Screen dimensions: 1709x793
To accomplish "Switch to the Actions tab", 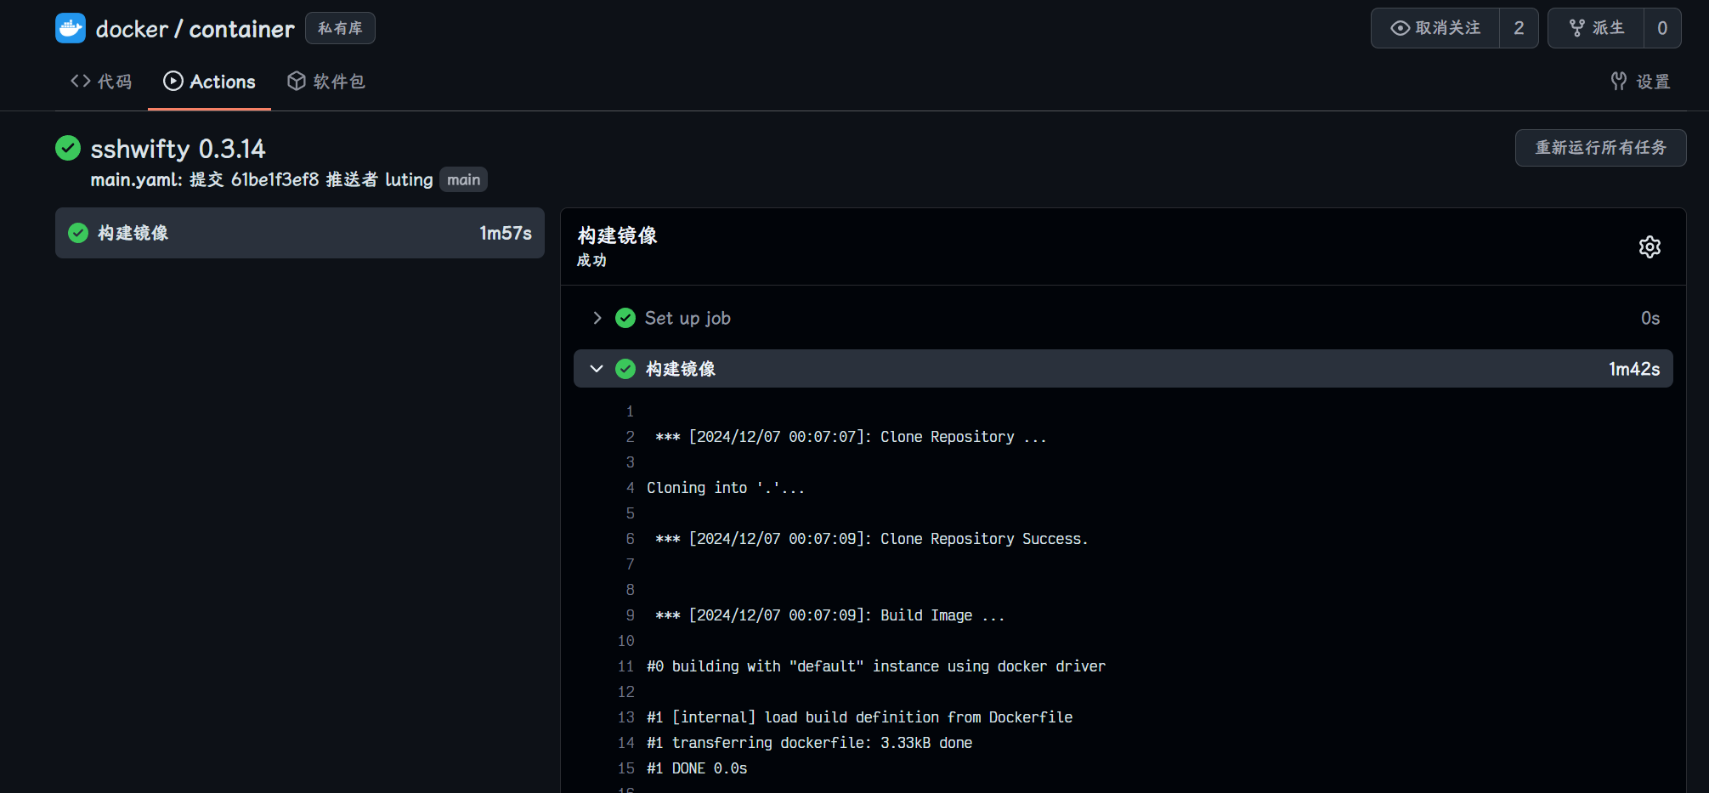I will (209, 82).
